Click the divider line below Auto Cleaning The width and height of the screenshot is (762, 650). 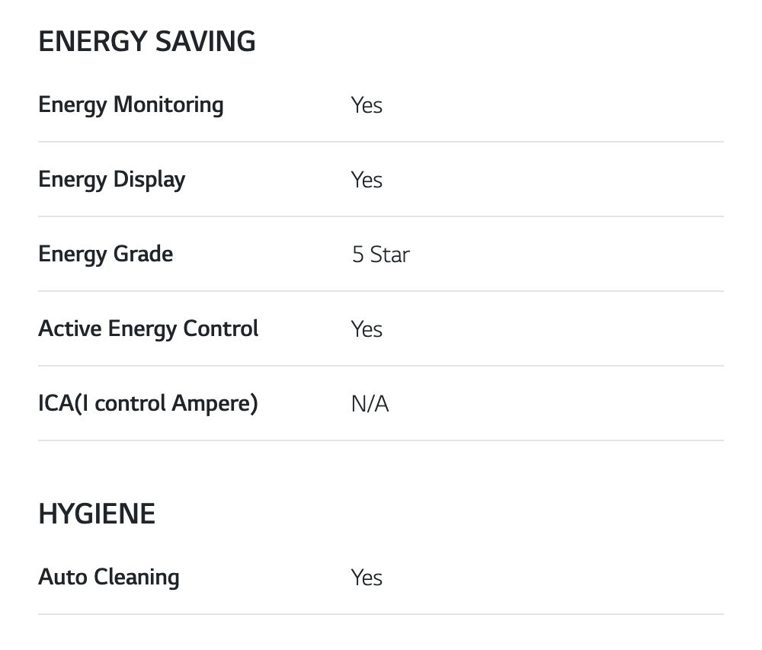[x=381, y=614]
